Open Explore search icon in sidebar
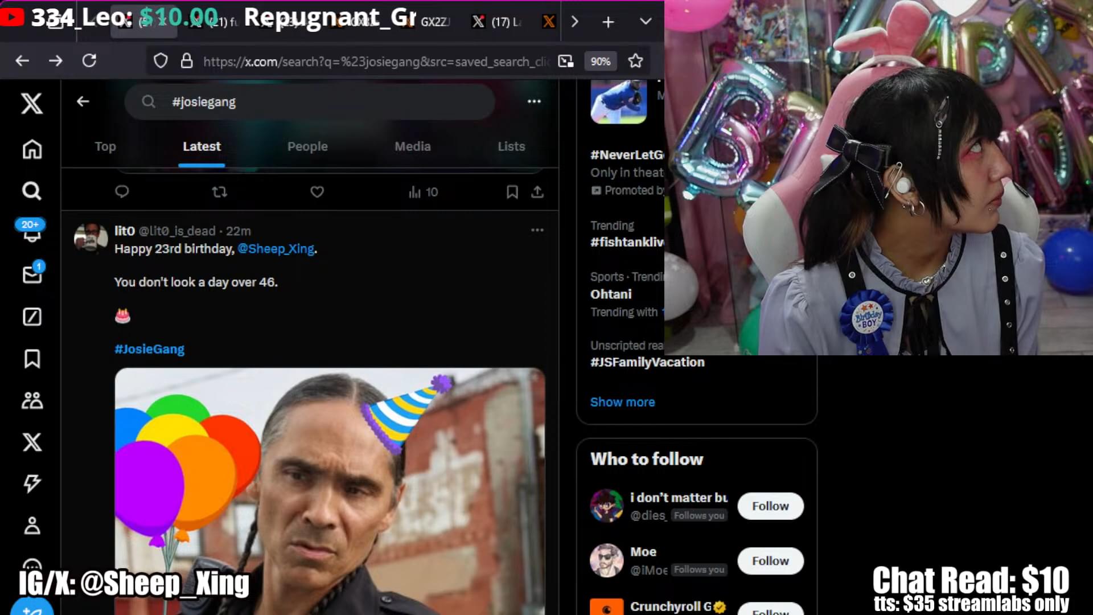This screenshot has height=615, width=1093. coord(32,191)
